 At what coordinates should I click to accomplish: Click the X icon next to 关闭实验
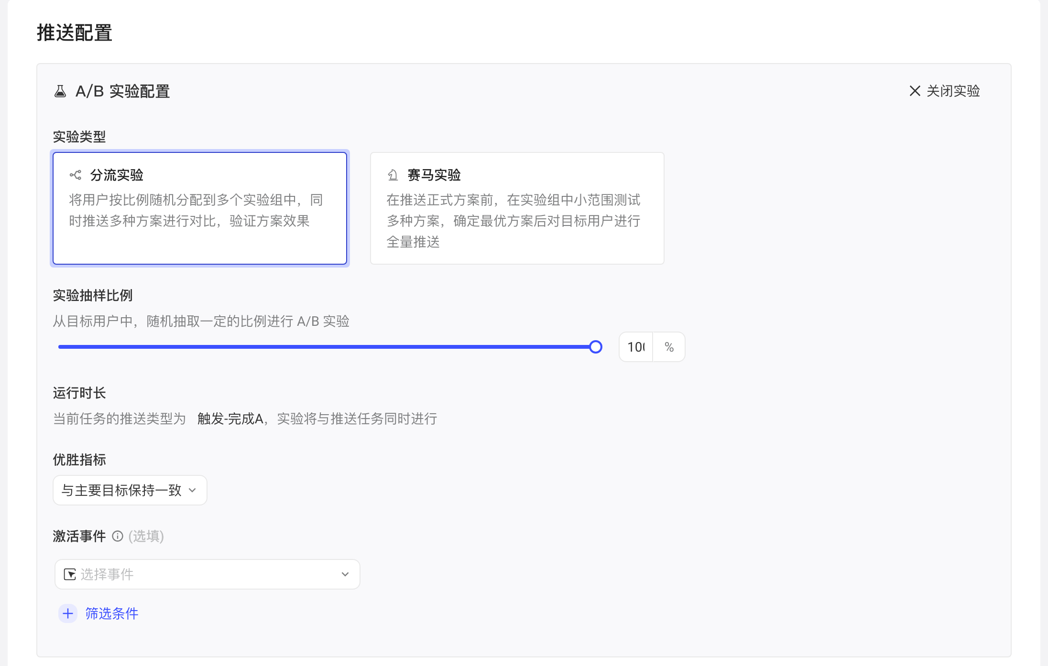point(915,91)
